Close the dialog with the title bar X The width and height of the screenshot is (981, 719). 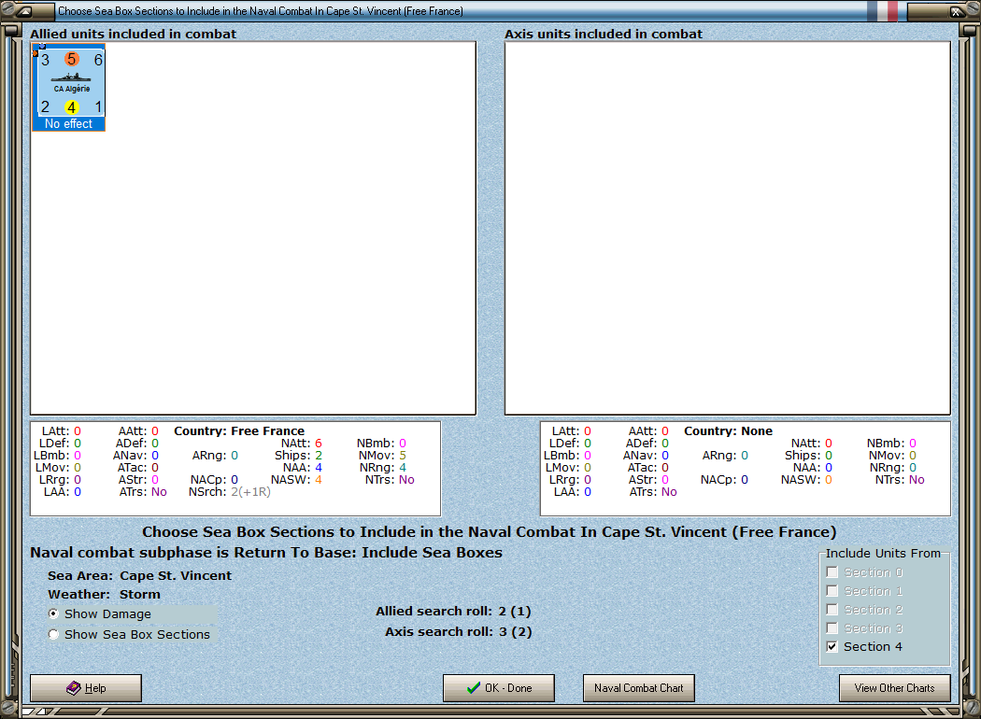[958, 11]
